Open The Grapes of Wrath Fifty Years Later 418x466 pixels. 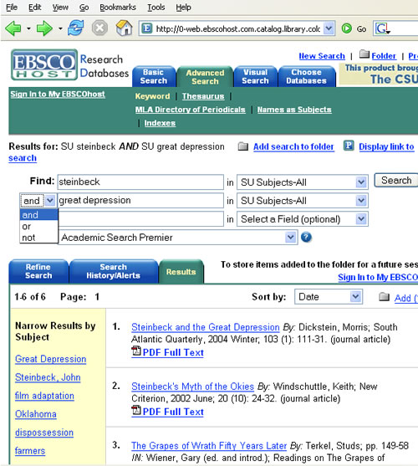(209, 446)
